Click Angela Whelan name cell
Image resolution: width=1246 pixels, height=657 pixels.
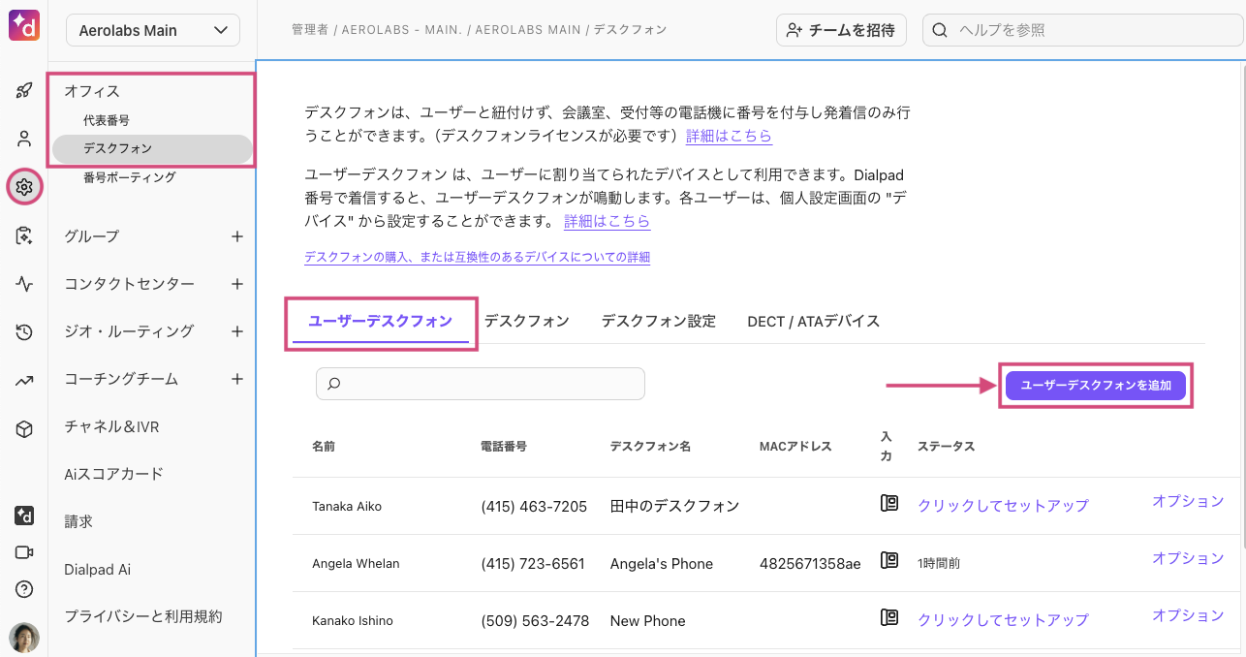pos(356,563)
